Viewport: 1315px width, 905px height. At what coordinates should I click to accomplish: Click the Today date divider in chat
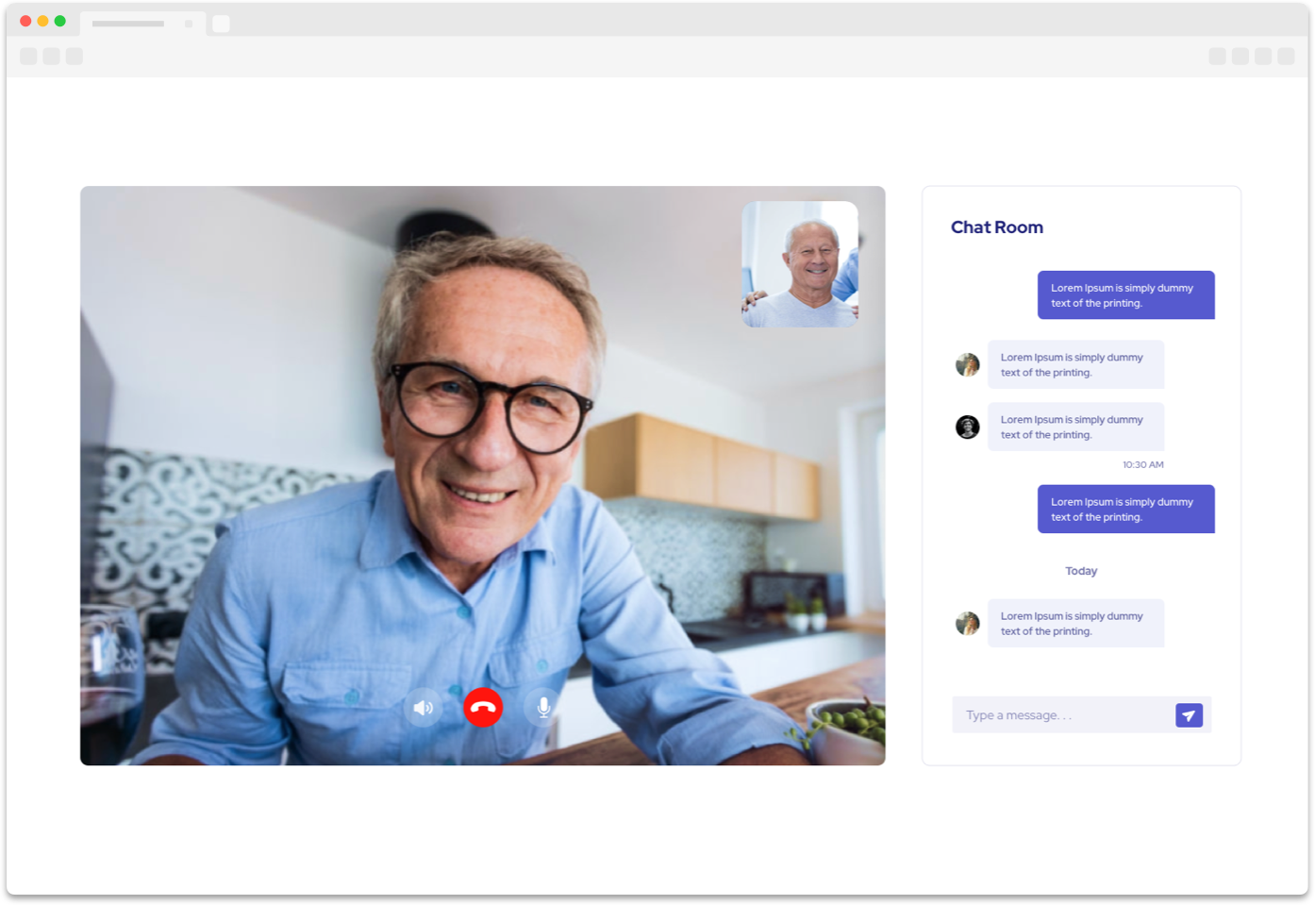click(x=1081, y=571)
